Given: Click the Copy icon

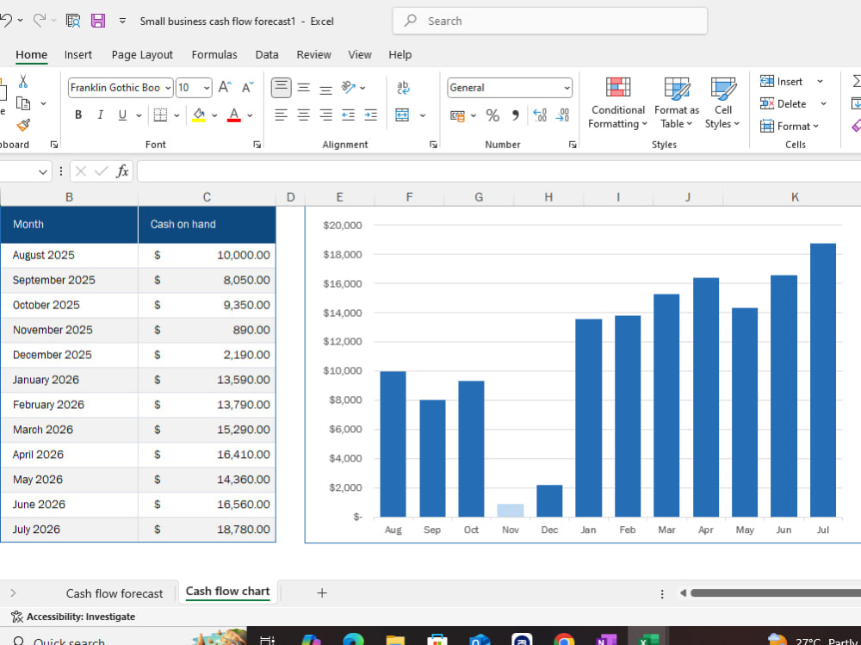Looking at the screenshot, I should (x=23, y=103).
